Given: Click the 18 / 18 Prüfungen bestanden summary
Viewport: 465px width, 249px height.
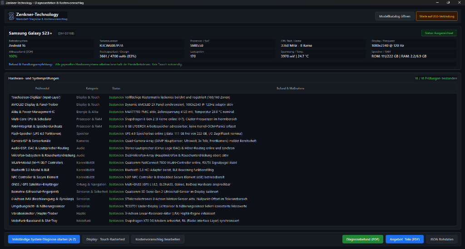Looking at the screenshot, I should click(x=435, y=78).
